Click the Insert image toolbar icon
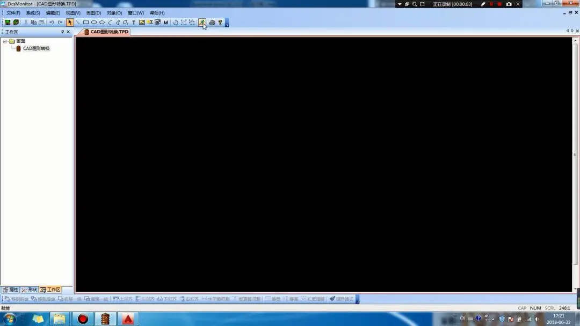This screenshot has width=580, height=326. (x=142, y=23)
